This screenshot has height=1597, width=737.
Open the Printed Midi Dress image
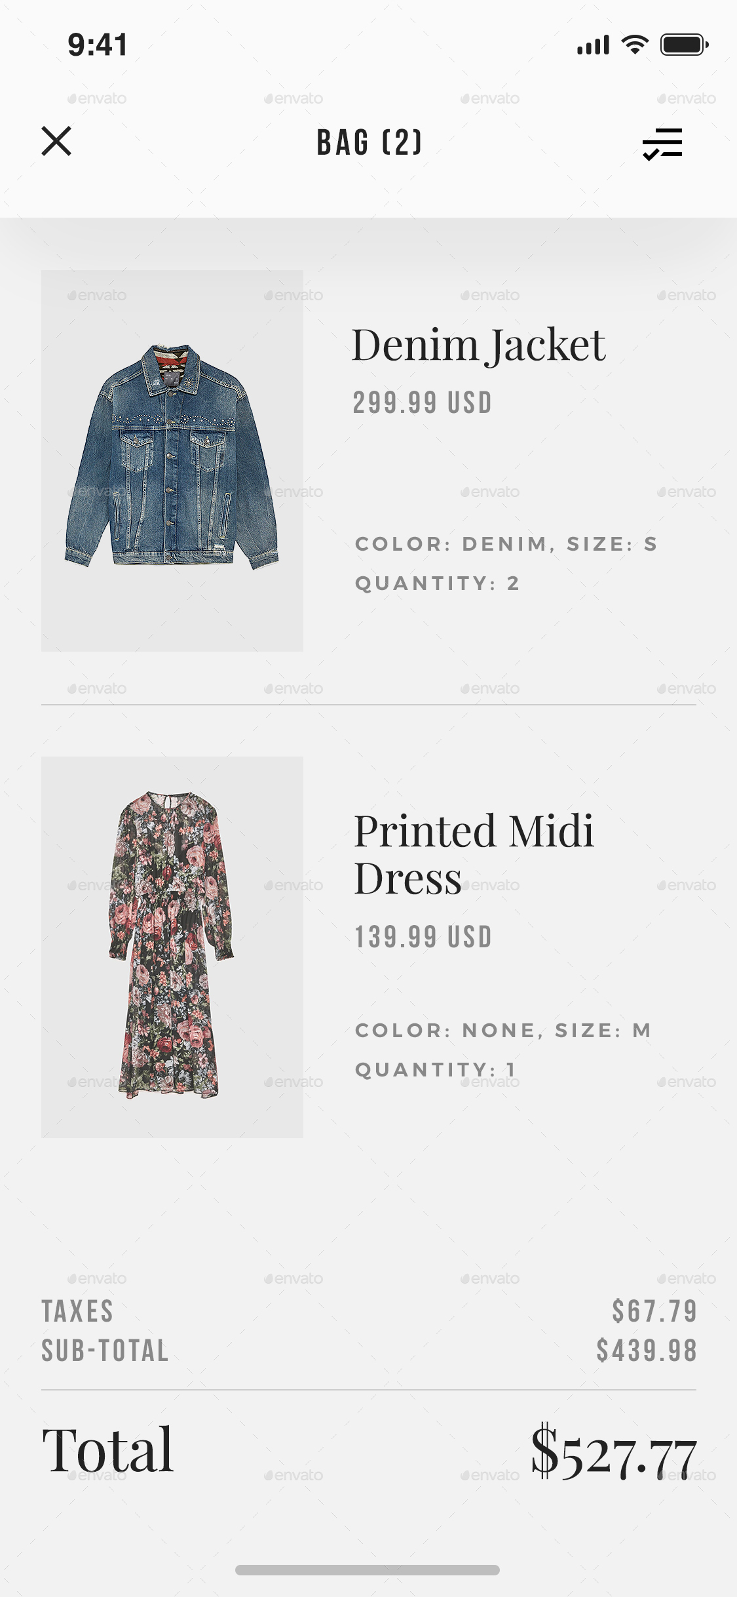click(x=172, y=947)
